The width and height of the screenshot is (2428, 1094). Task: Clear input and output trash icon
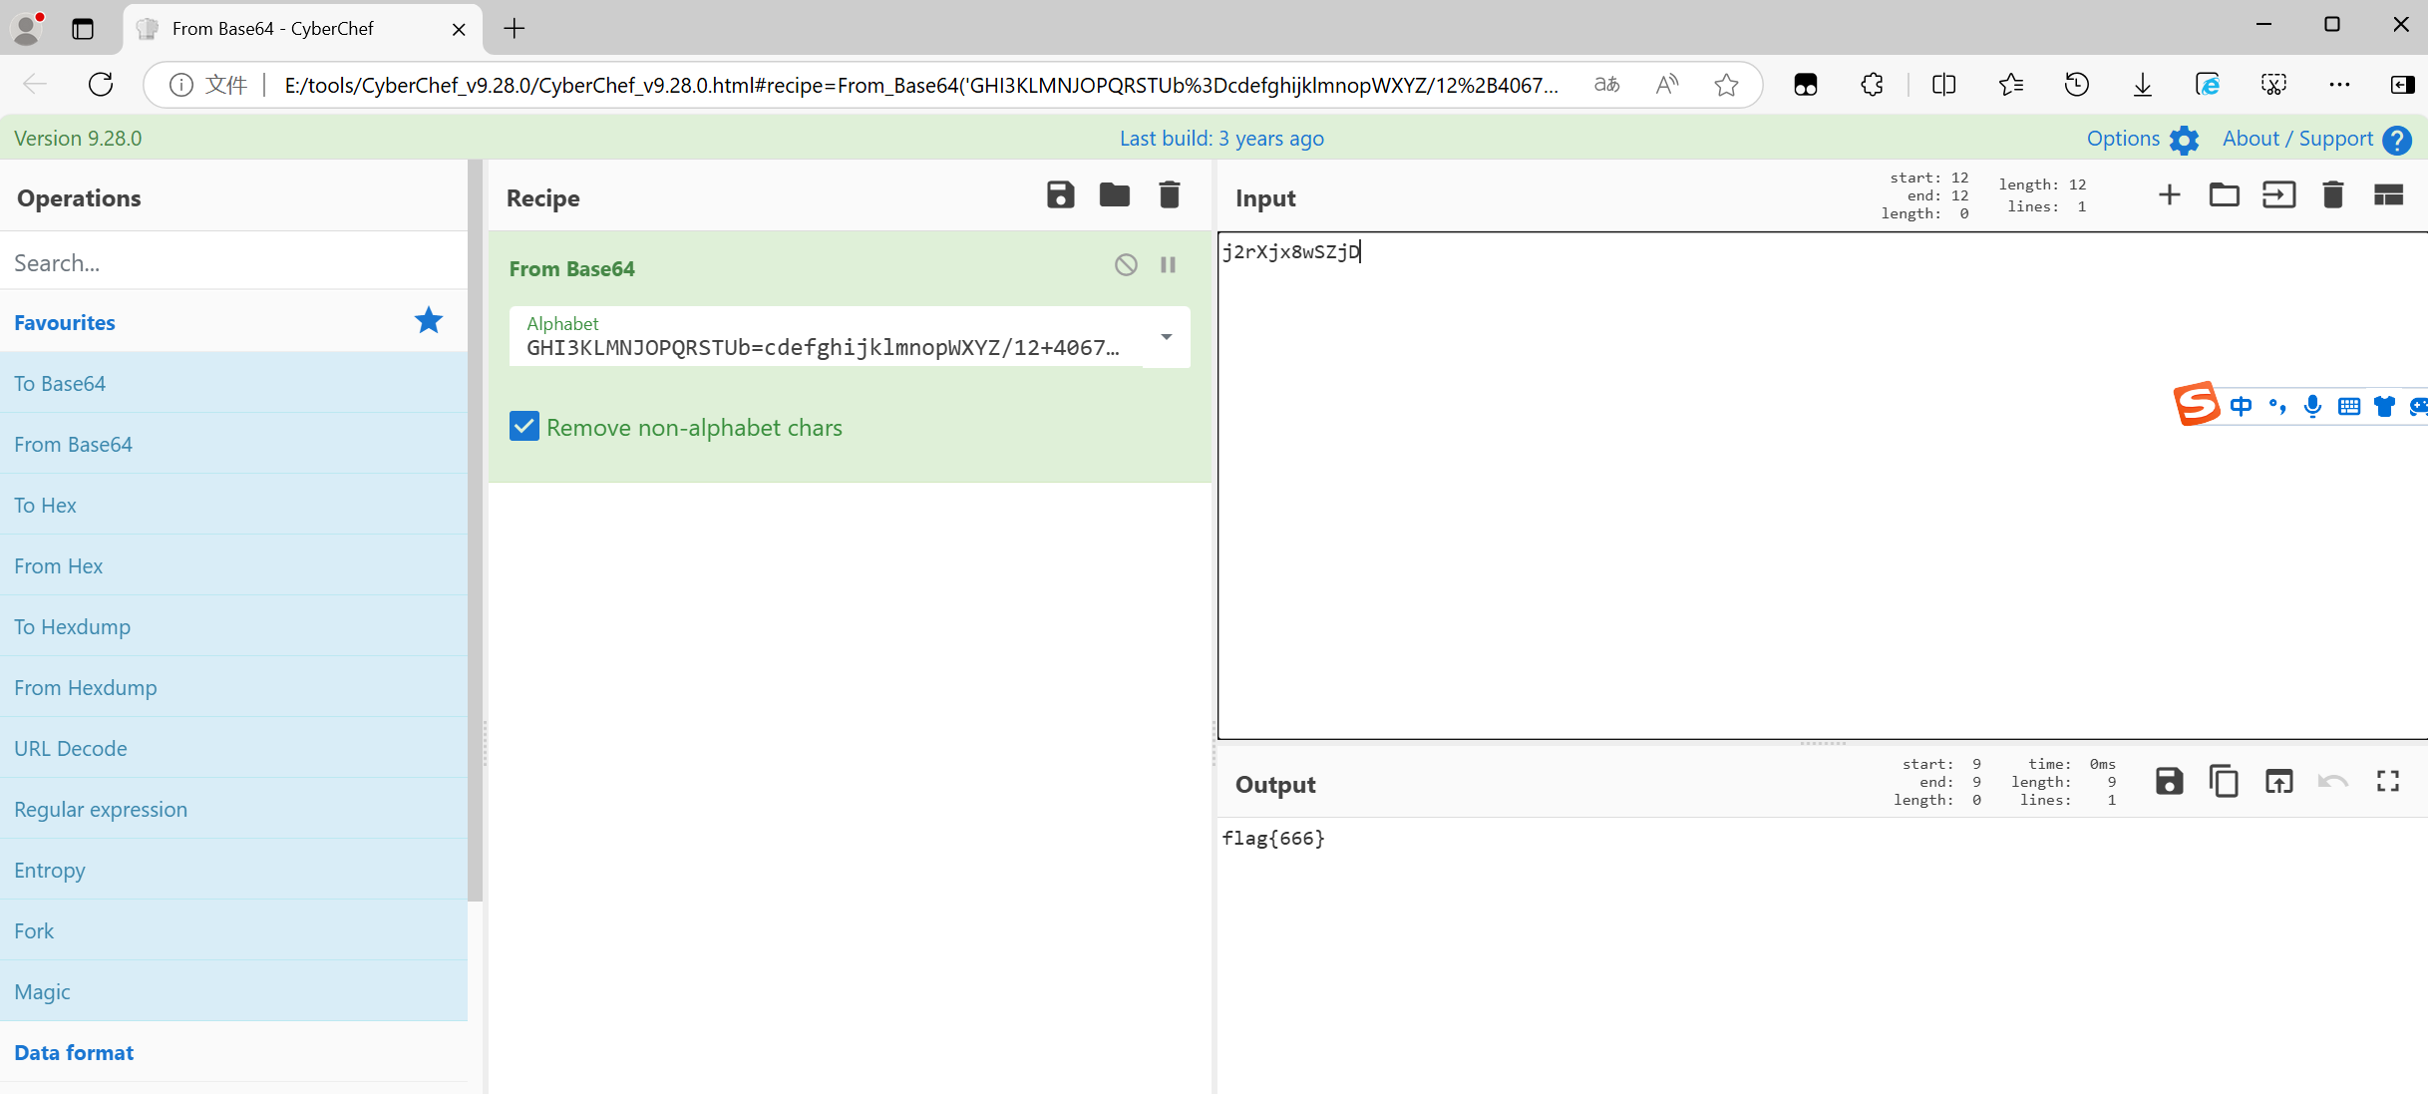click(2332, 194)
